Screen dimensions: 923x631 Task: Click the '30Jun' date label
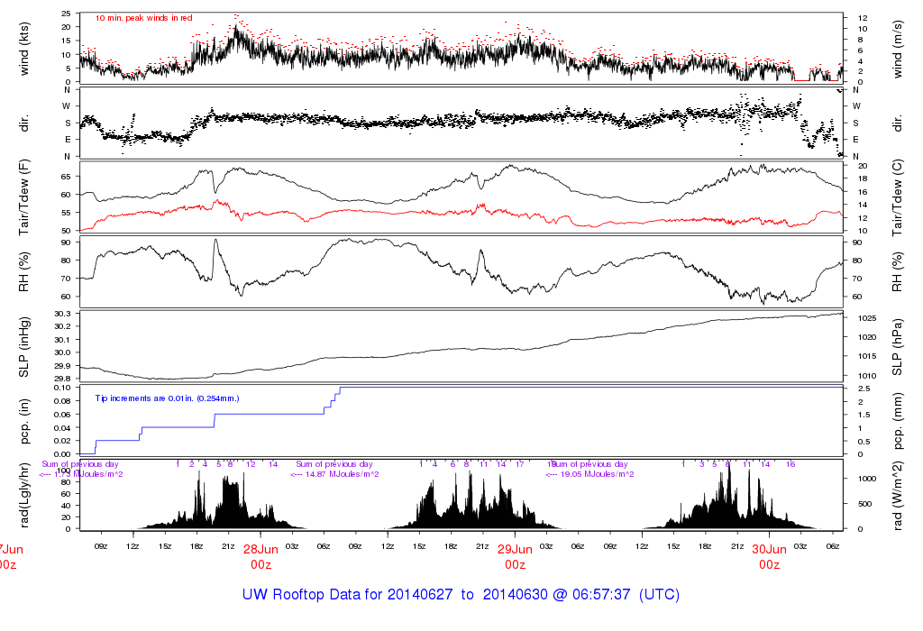770,549
